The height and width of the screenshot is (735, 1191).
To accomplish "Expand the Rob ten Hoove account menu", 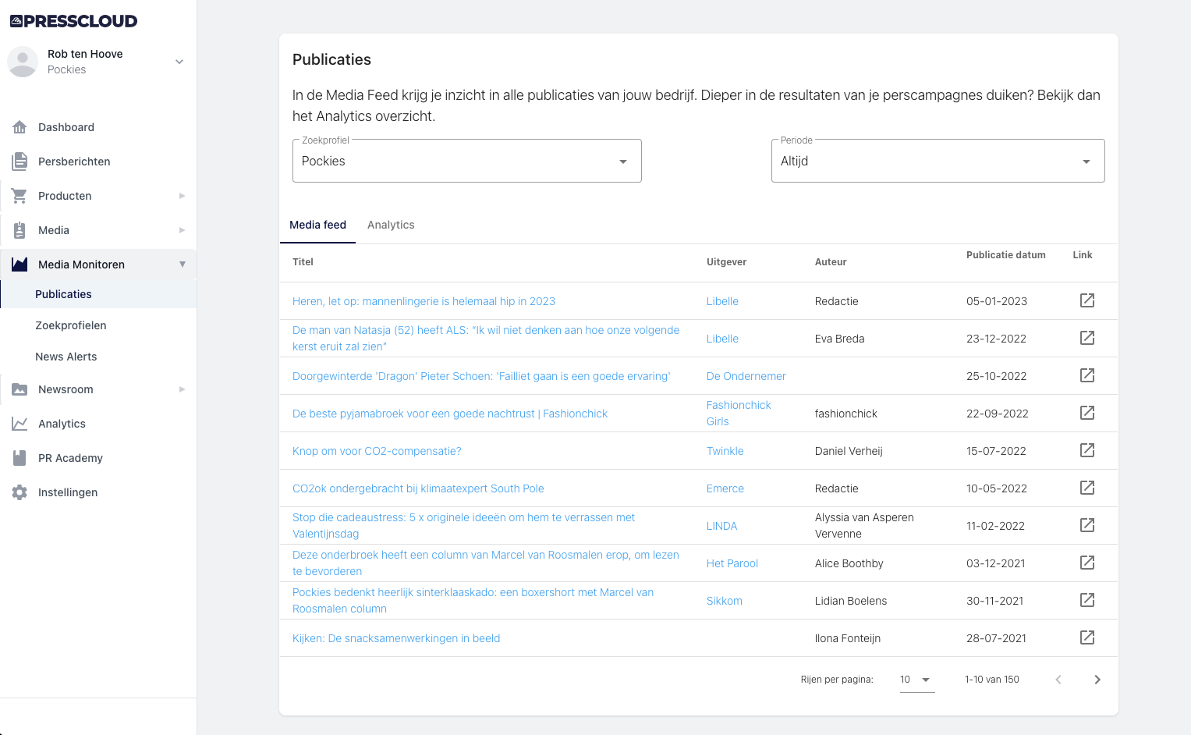I will (x=179, y=61).
